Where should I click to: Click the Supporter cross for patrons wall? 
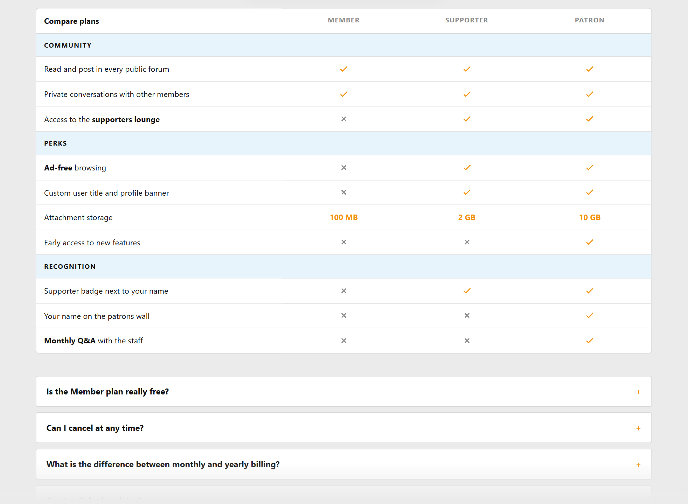click(467, 316)
